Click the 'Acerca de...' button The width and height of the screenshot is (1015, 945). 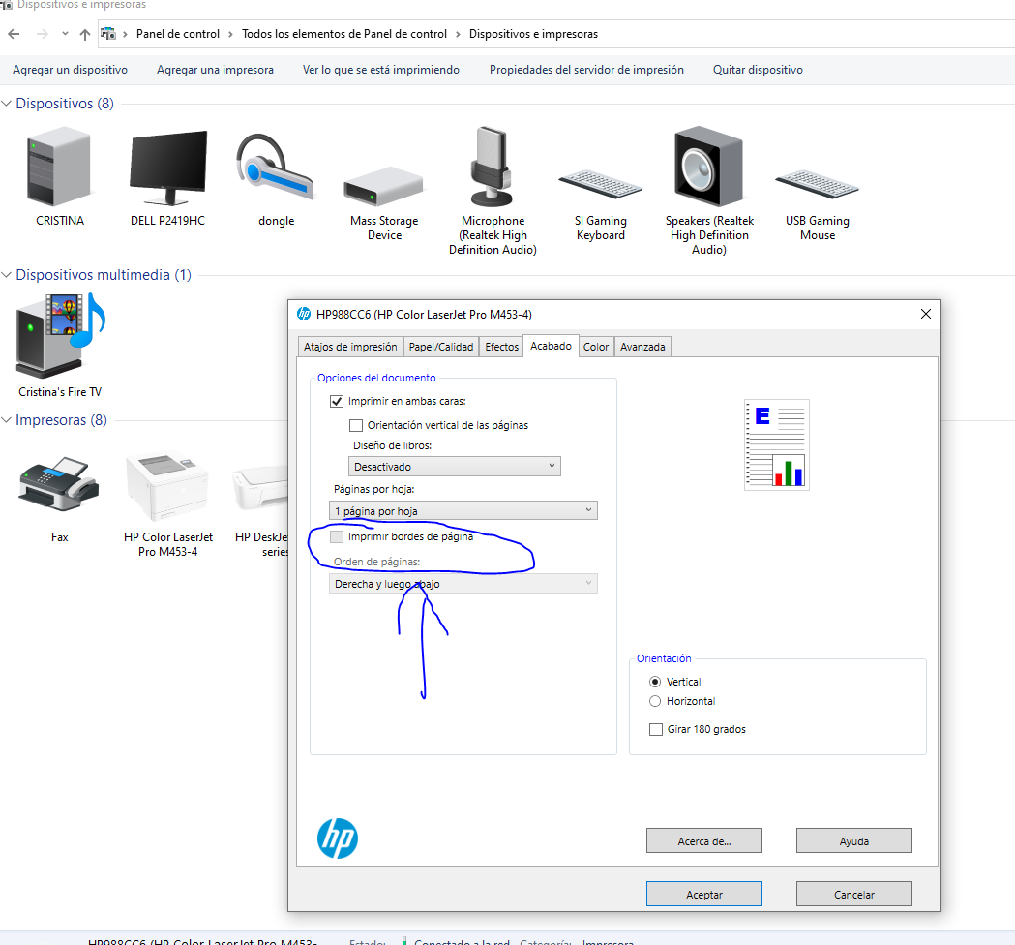(704, 840)
